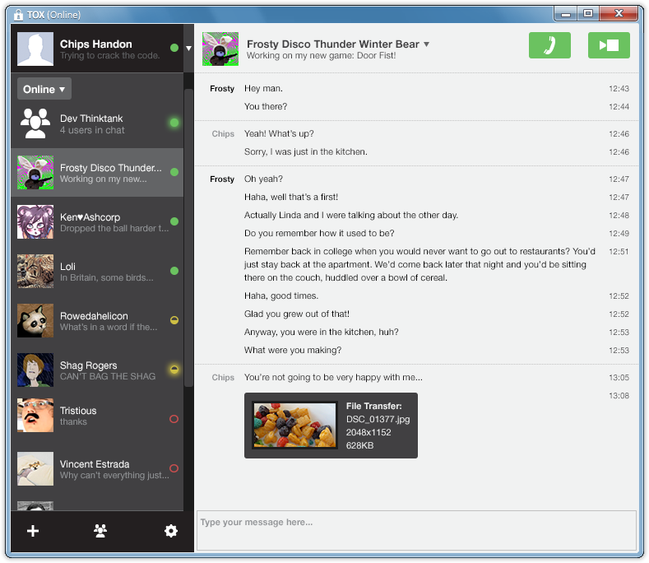Viewport: 649px width, 563px height.
Task: Click the 13:05 timestamp
Action: tap(619, 378)
